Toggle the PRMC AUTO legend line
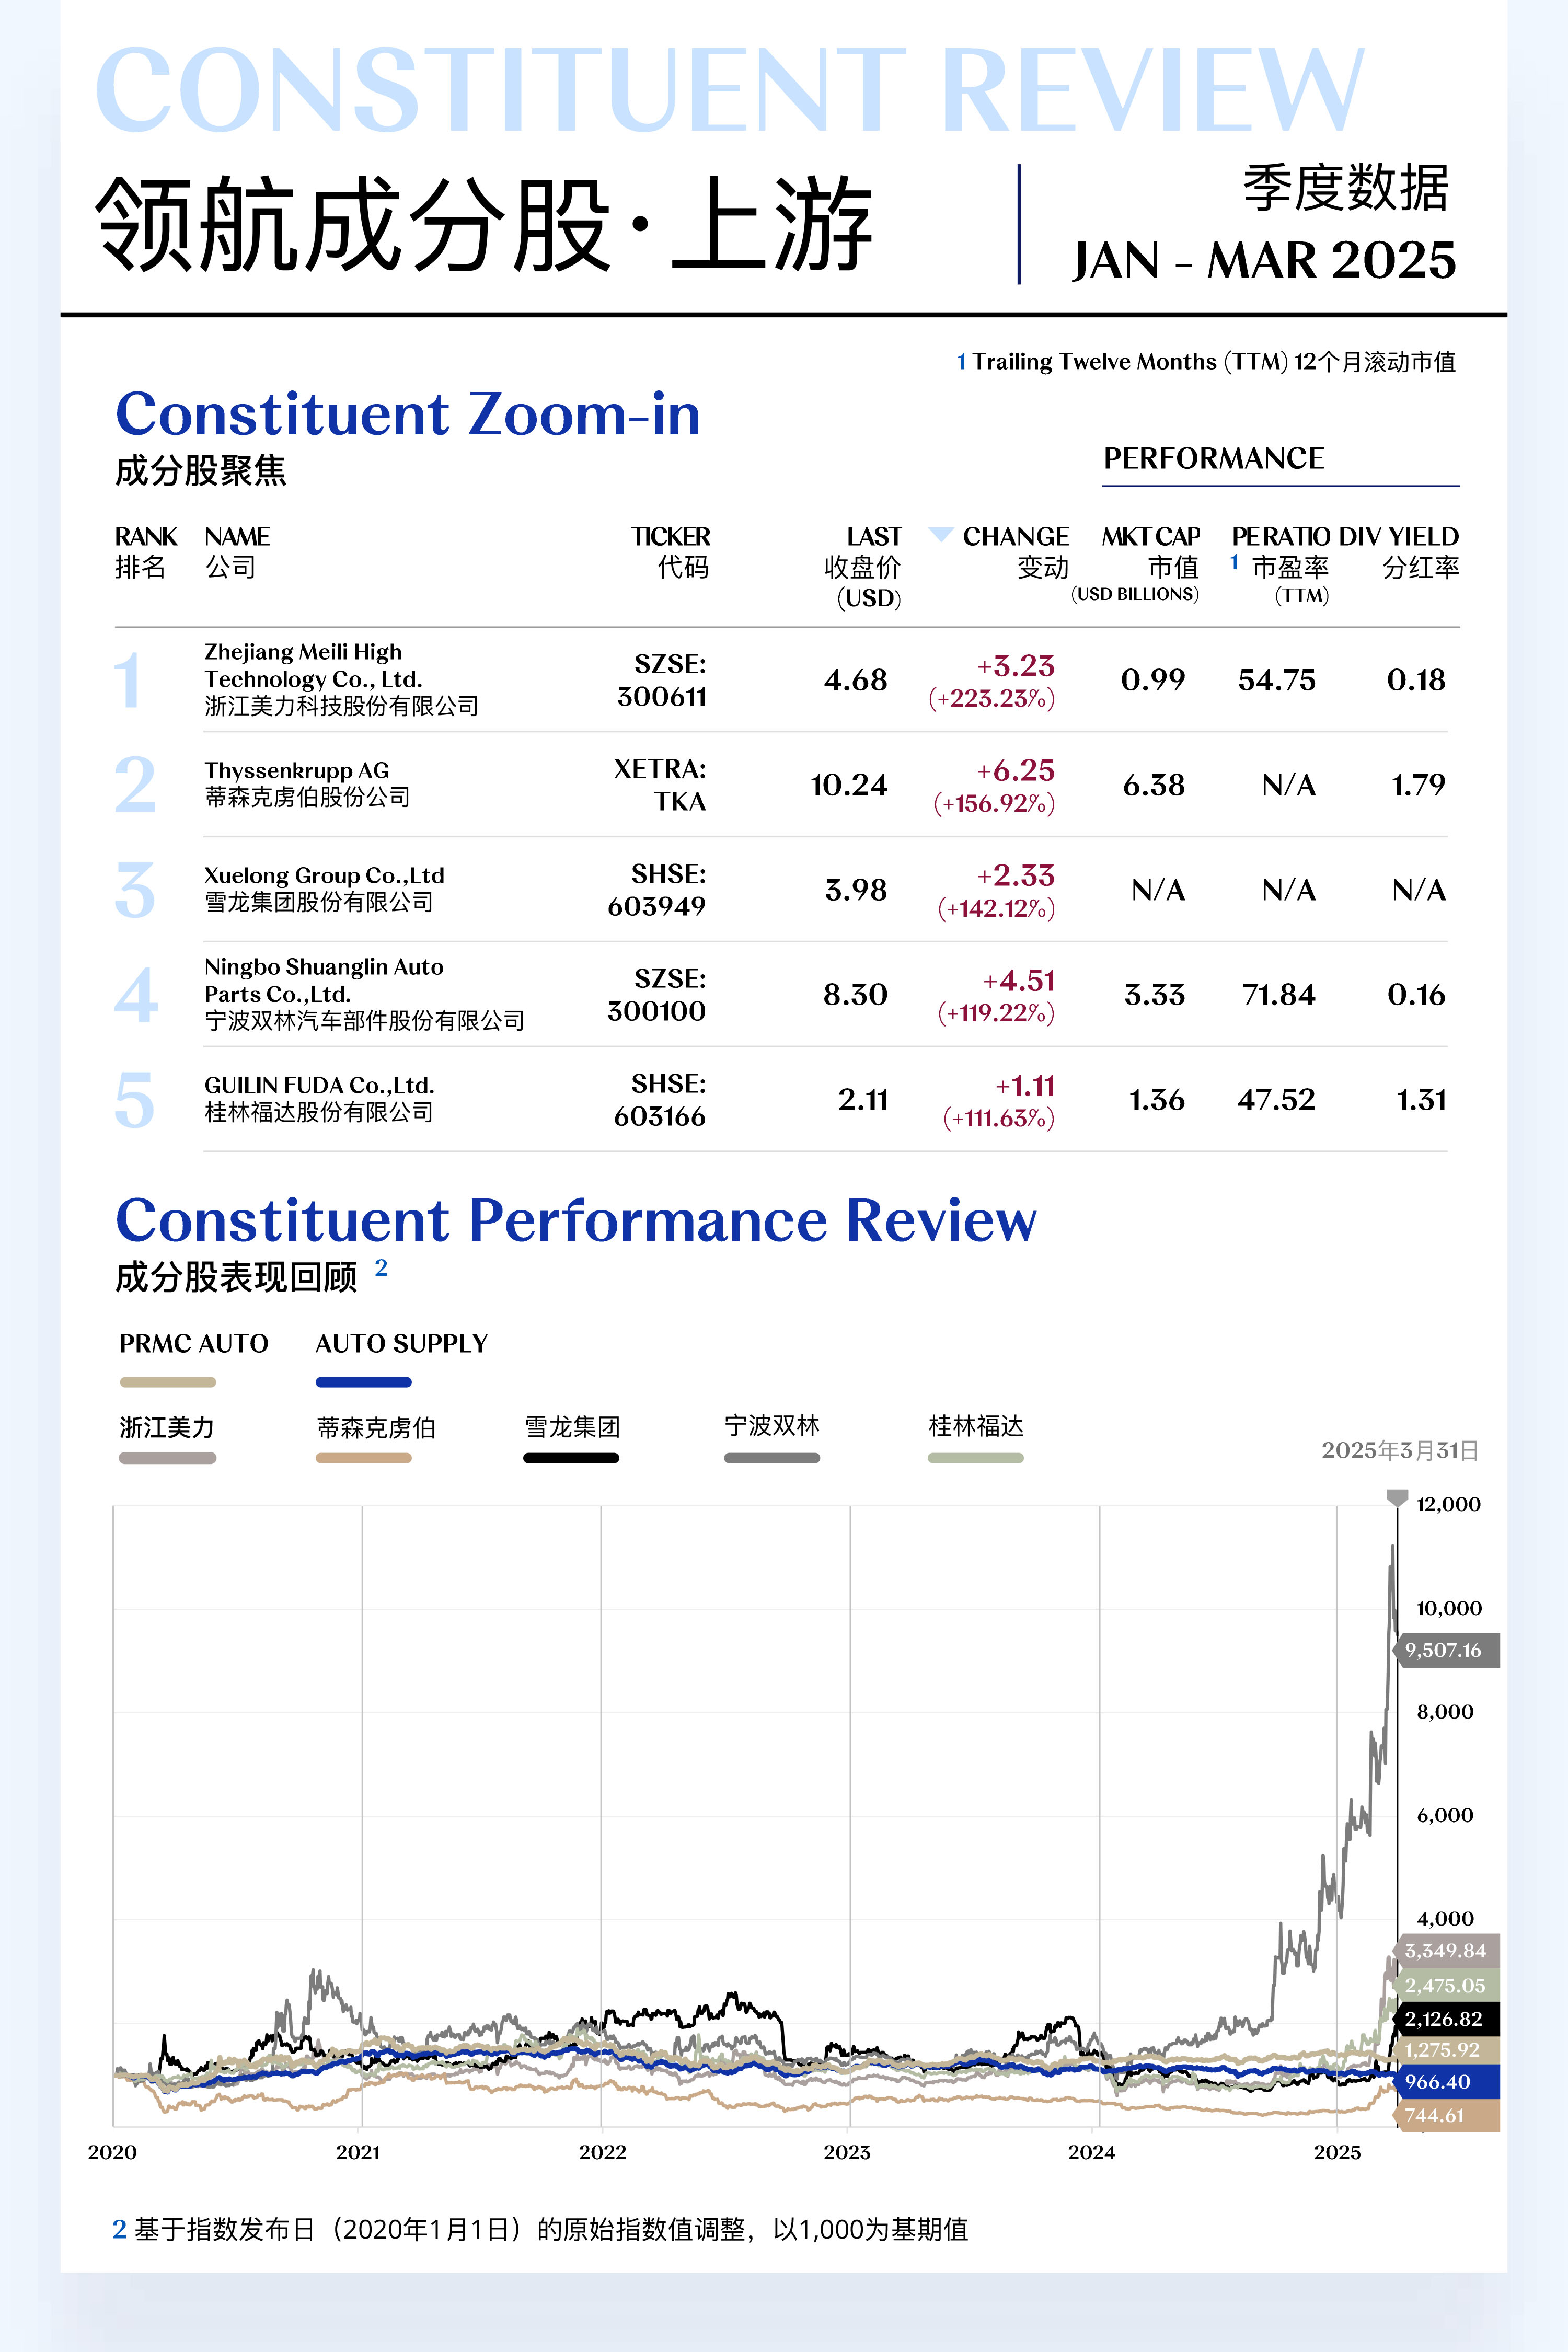The width and height of the screenshot is (1568, 2352). (167, 1382)
